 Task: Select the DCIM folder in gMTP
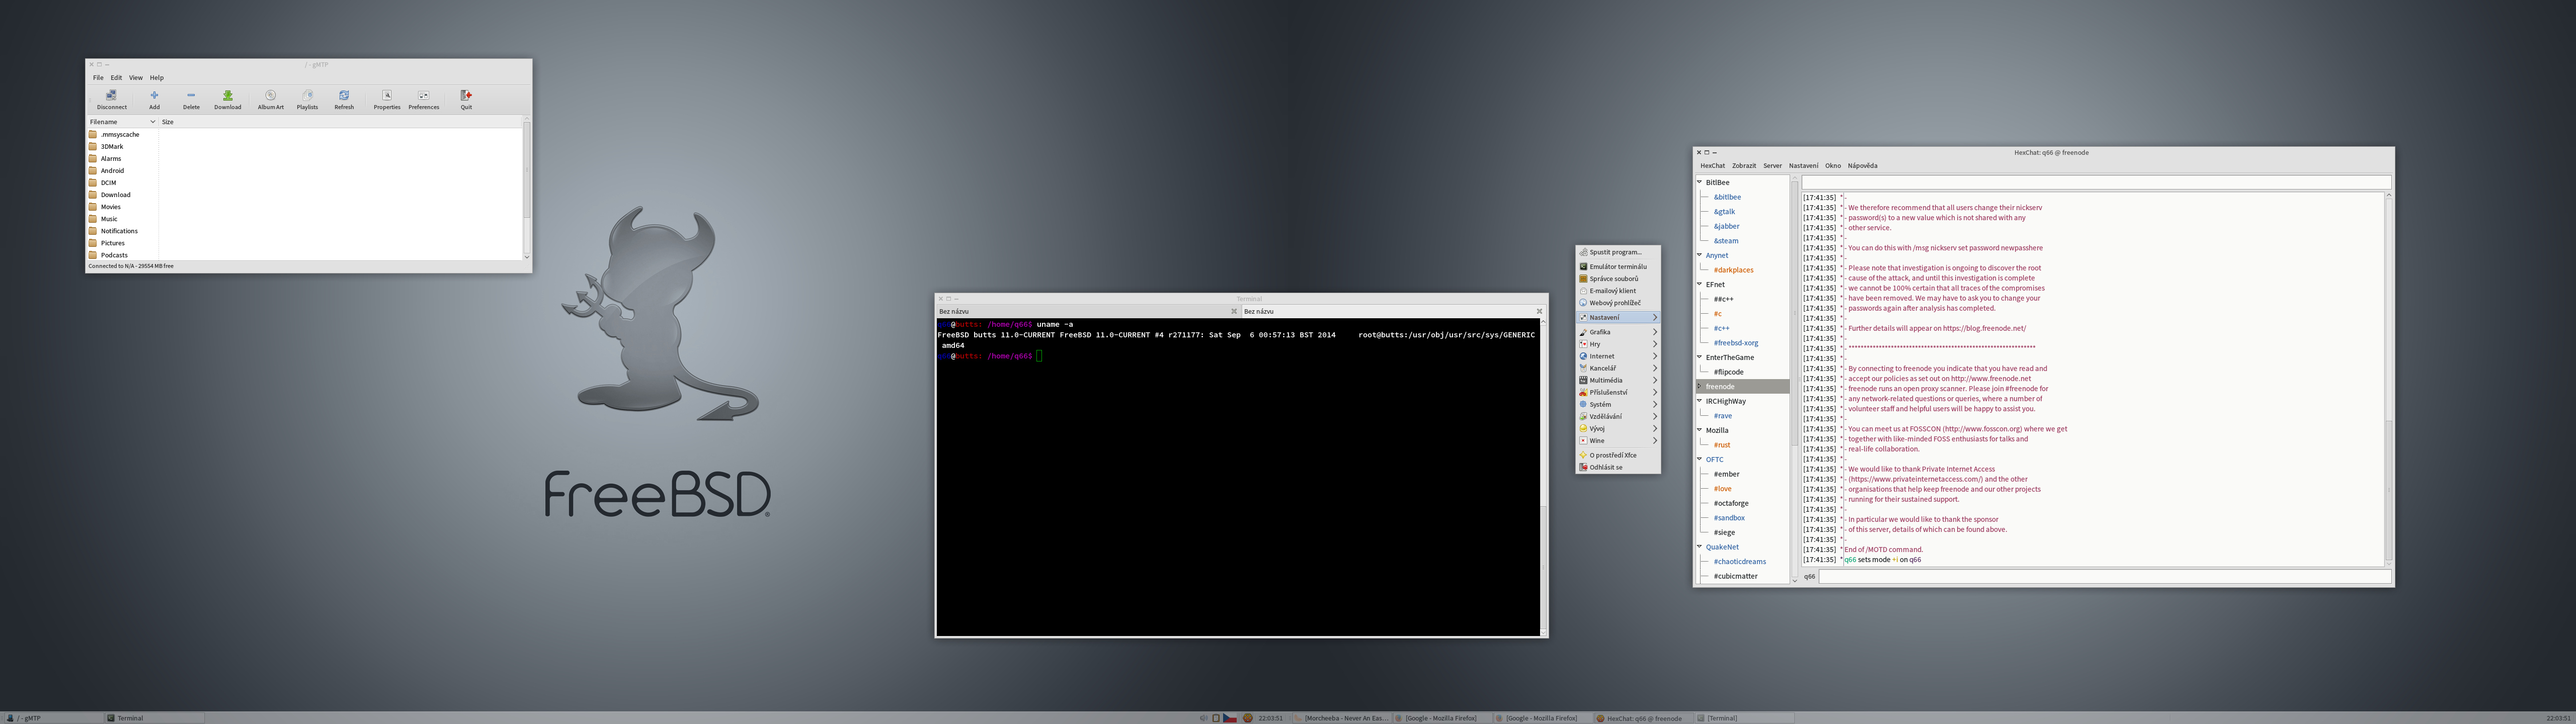coord(108,183)
